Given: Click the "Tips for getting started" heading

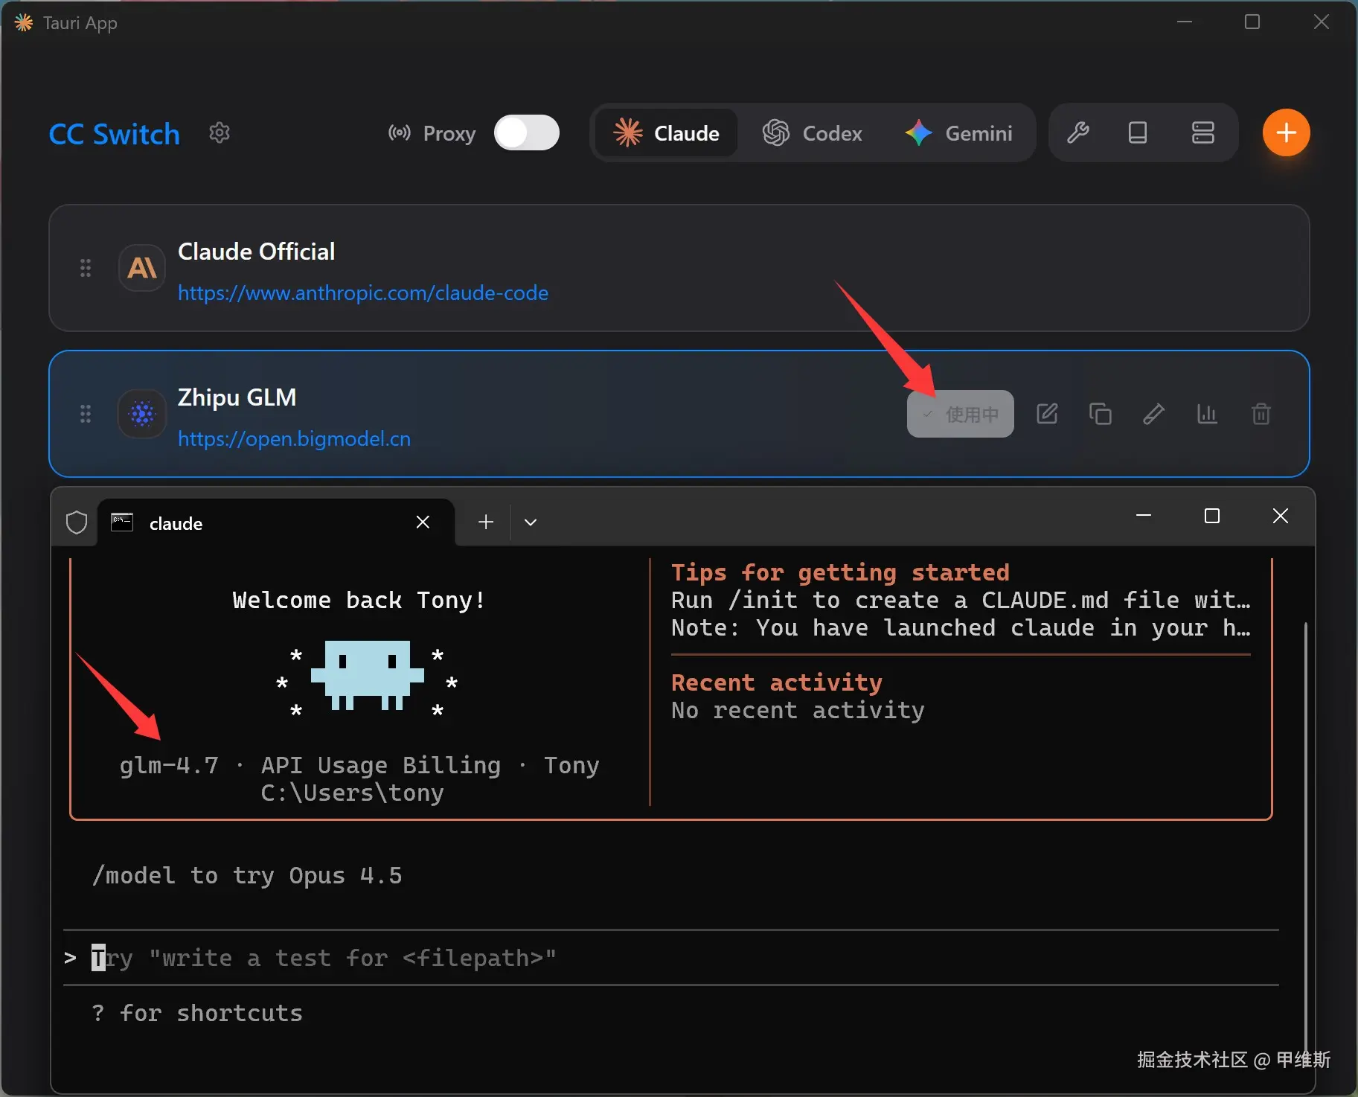Looking at the screenshot, I should (x=840, y=572).
